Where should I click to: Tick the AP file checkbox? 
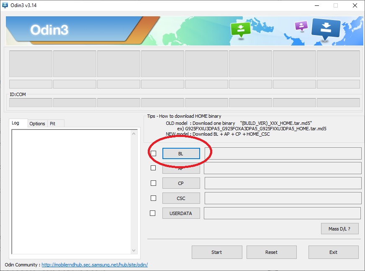click(153, 168)
